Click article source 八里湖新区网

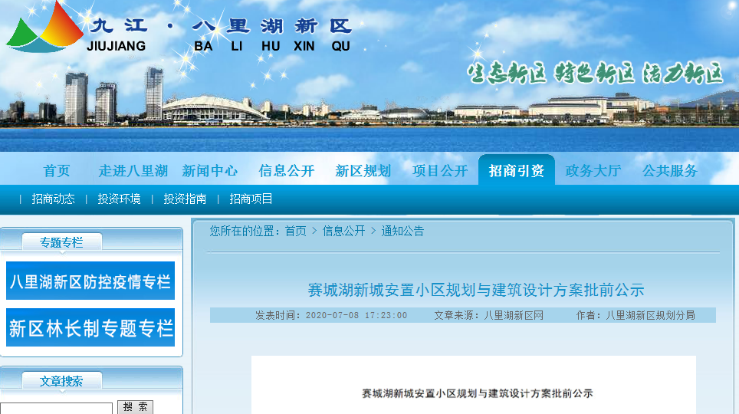pos(514,315)
